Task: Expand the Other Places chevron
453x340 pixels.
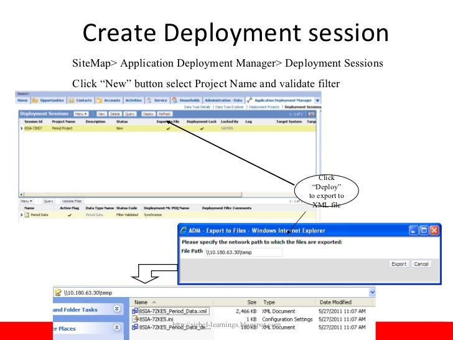Action: click(117, 328)
